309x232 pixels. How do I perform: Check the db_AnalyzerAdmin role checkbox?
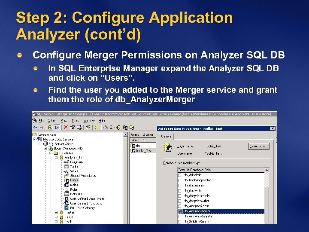(x=180, y=206)
